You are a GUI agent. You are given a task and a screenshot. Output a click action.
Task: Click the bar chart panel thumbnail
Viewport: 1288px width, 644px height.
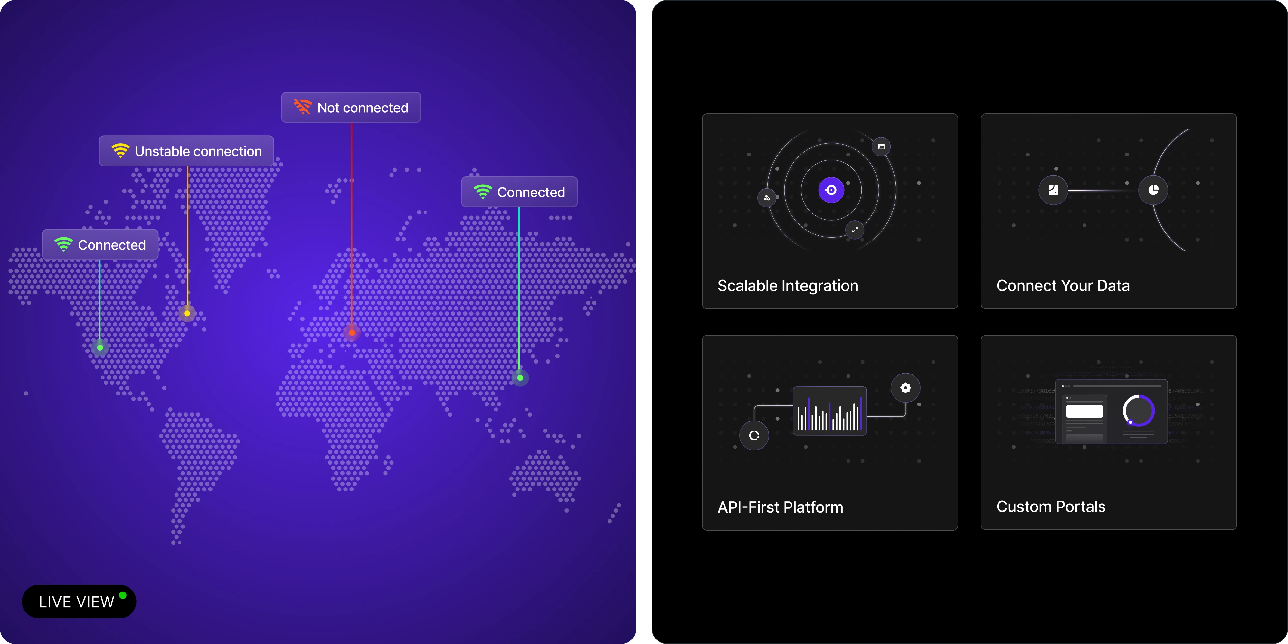coord(829,411)
